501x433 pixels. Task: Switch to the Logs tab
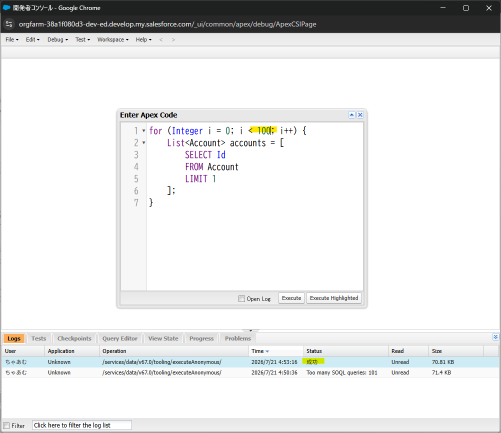click(x=13, y=338)
